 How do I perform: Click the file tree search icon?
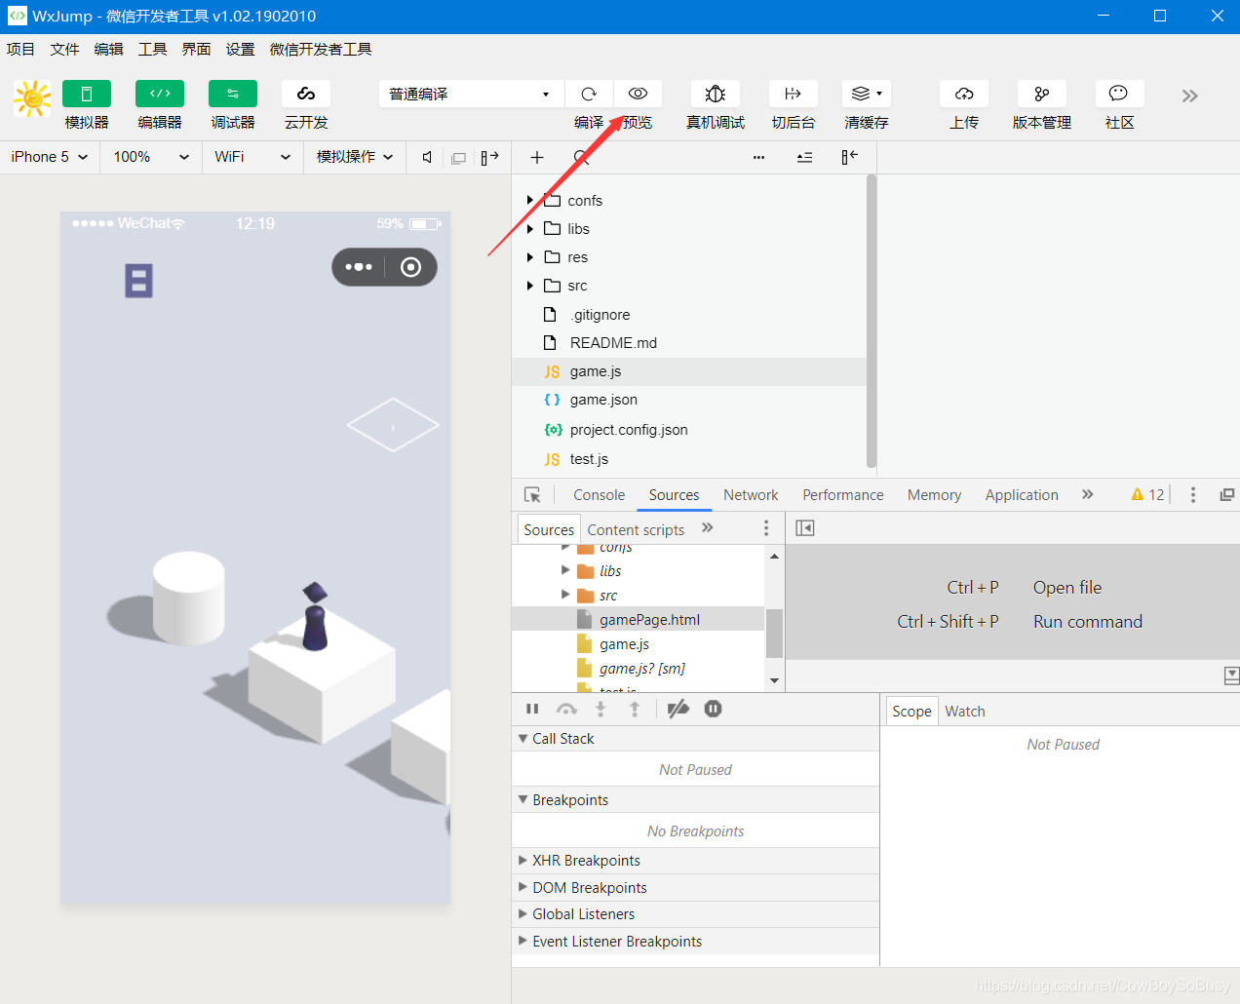point(581,157)
